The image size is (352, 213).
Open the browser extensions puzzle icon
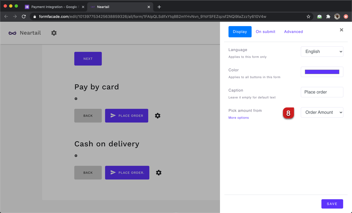(x=328, y=16)
